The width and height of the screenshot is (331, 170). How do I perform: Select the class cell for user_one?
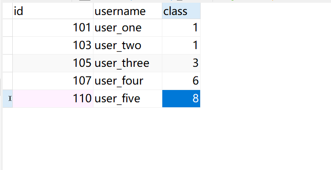(x=181, y=28)
